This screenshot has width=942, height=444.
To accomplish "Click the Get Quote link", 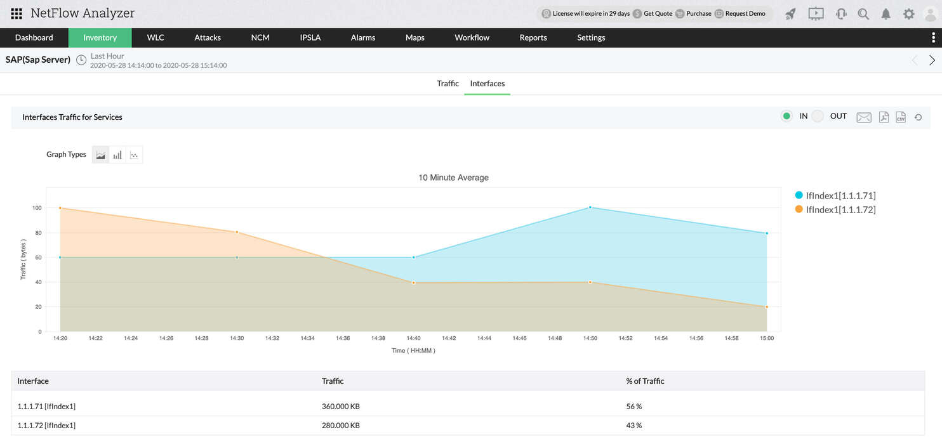I will (658, 13).
